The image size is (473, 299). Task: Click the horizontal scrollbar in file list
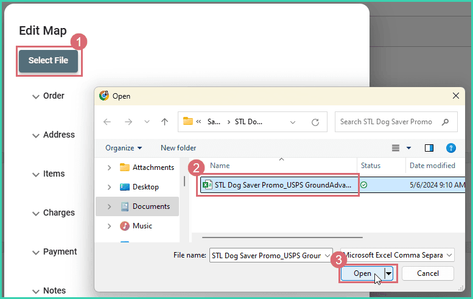(x=282, y=237)
